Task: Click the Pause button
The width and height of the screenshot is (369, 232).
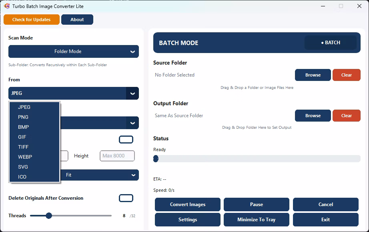Action: pos(257,204)
